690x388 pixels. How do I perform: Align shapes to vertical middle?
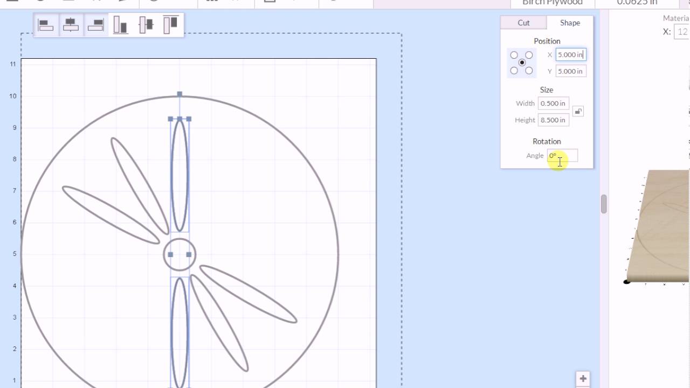tap(146, 25)
